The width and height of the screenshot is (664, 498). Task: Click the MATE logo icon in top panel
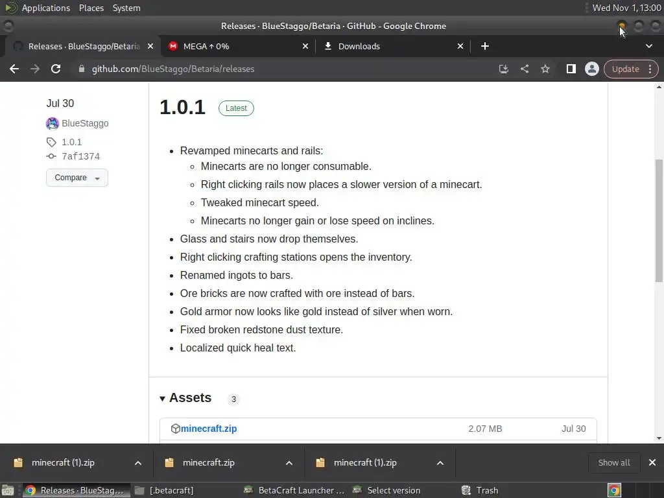[x=10, y=8]
